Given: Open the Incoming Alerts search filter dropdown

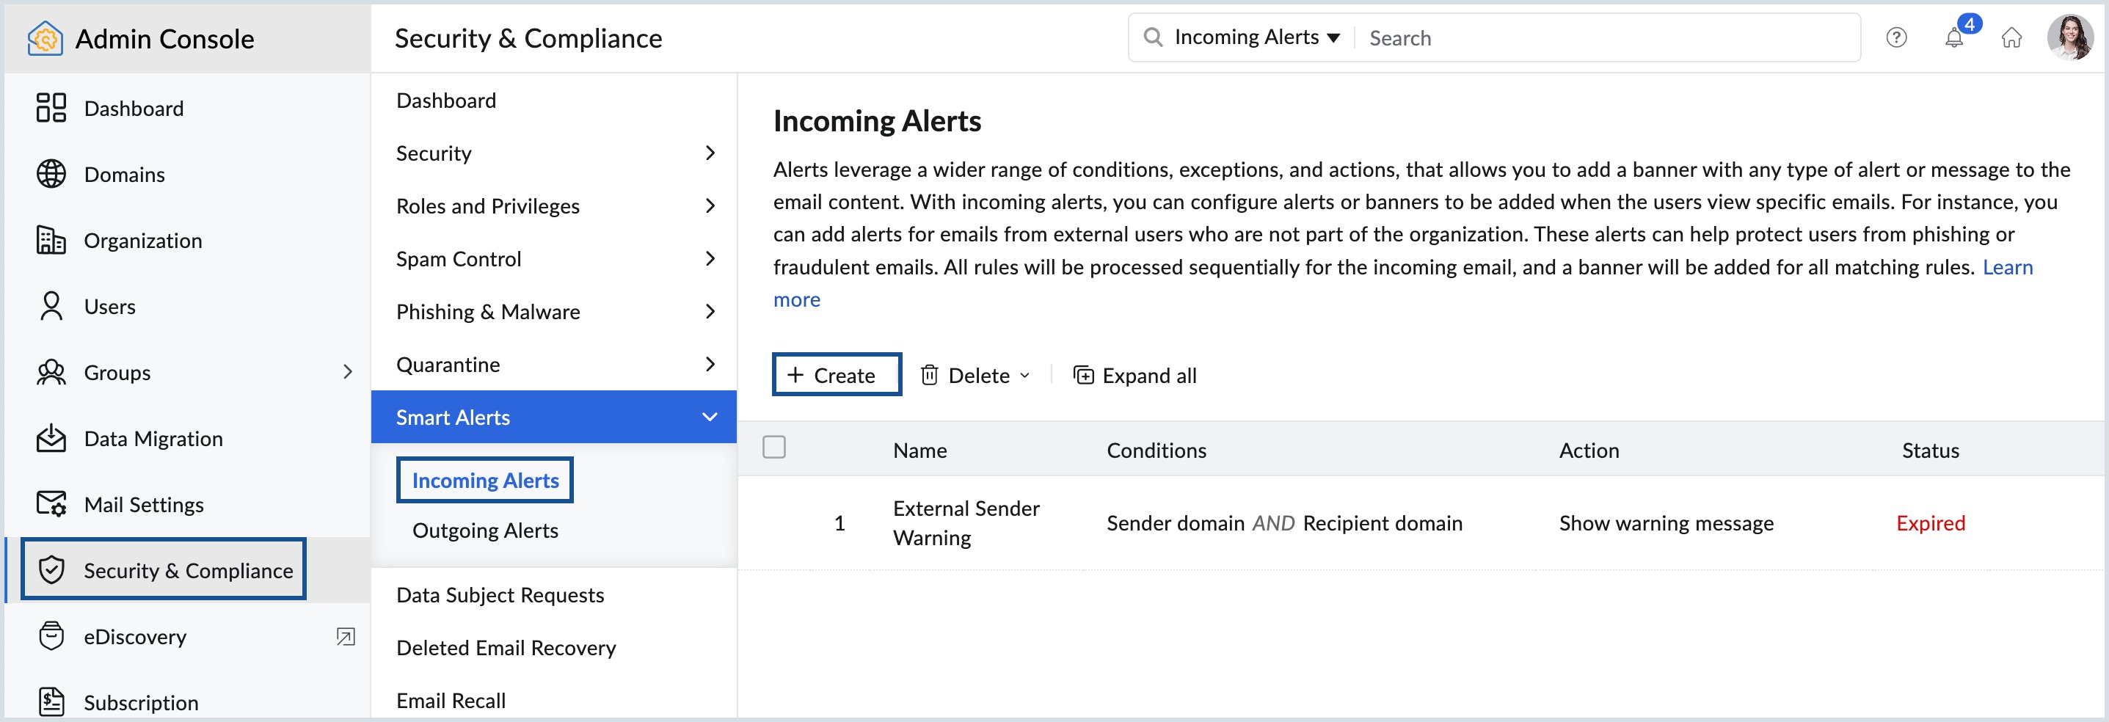Looking at the screenshot, I should 1335,37.
